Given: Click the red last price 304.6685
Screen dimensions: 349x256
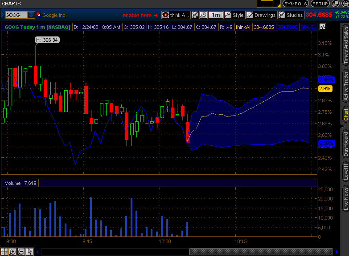Looking at the screenshot, I should (x=319, y=15).
